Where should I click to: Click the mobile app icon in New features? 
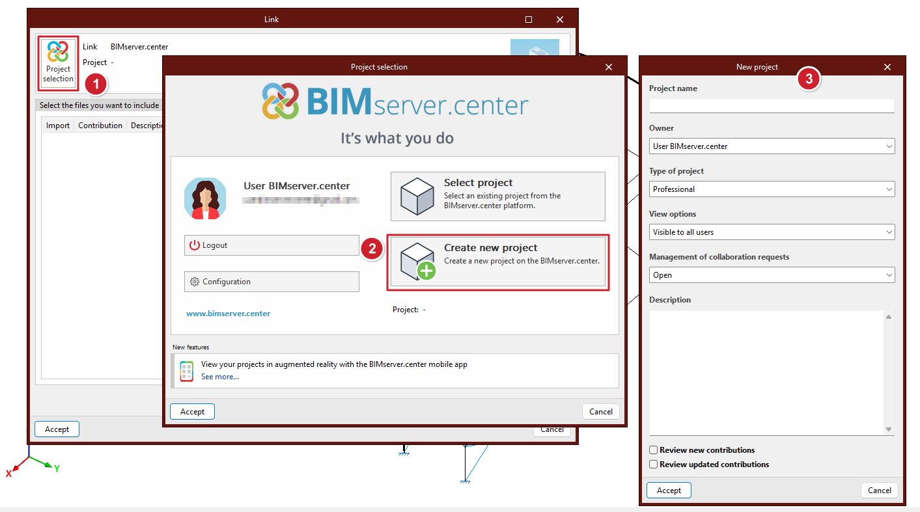click(x=187, y=371)
